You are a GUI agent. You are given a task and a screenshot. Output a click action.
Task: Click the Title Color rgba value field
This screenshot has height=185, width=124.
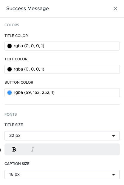62,46
